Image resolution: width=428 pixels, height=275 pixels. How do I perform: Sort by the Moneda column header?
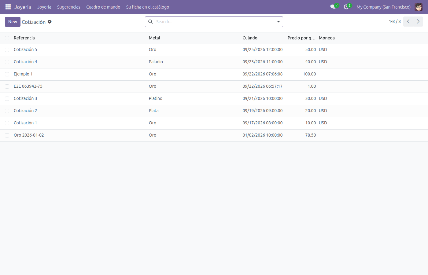point(327,38)
